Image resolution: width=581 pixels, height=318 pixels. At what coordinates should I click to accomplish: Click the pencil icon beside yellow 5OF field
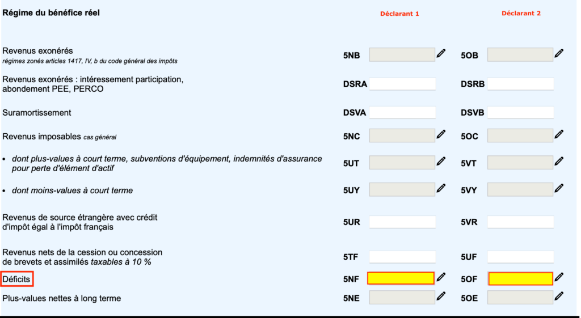[x=559, y=277]
